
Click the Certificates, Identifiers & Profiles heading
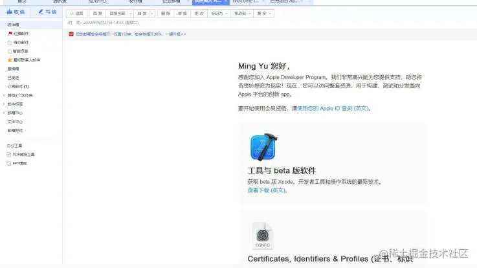click(330, 259)
